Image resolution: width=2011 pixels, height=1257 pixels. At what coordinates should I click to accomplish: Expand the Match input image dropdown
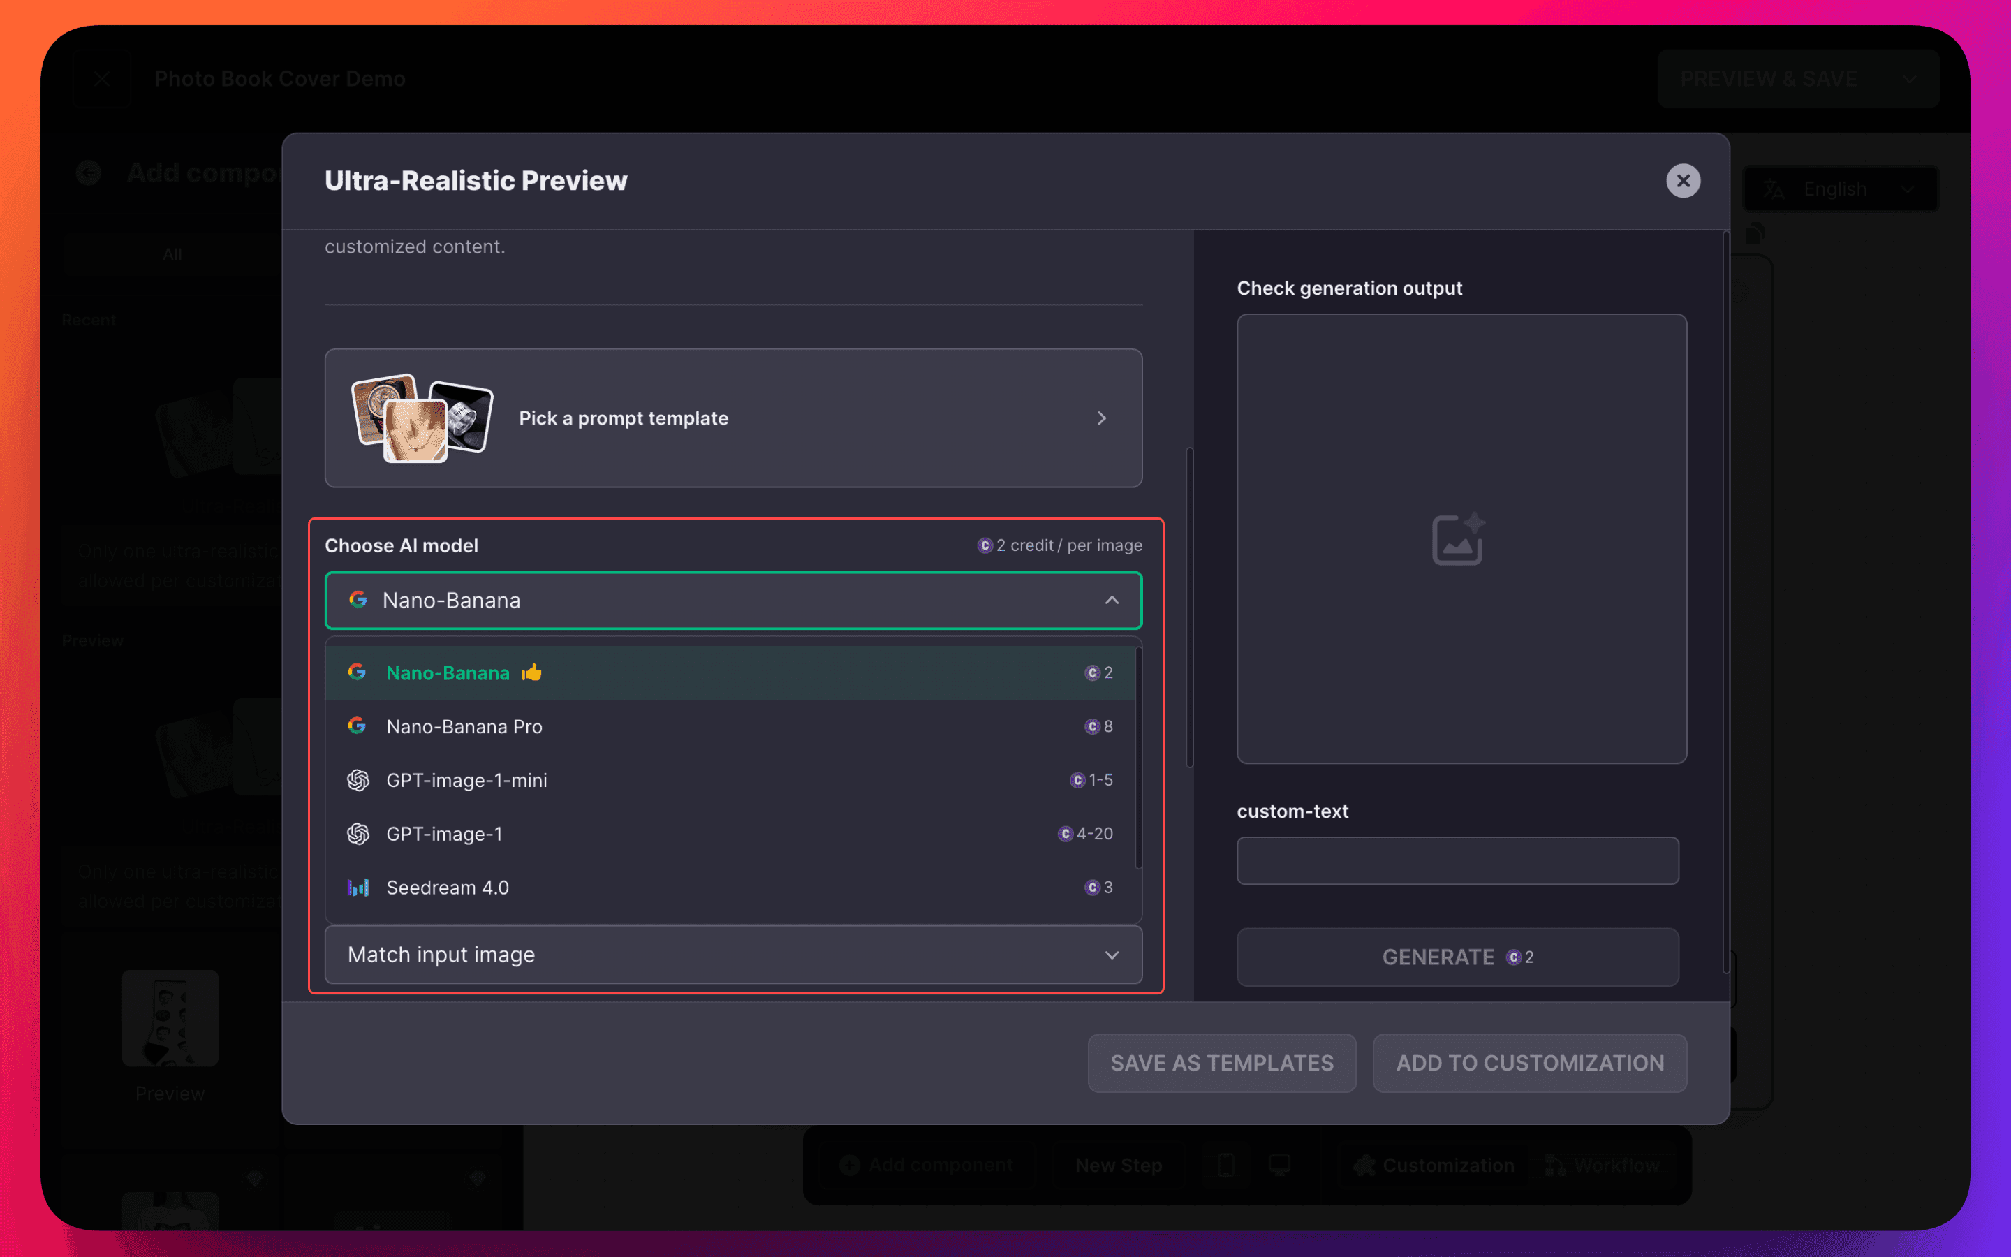[1111, 955]
